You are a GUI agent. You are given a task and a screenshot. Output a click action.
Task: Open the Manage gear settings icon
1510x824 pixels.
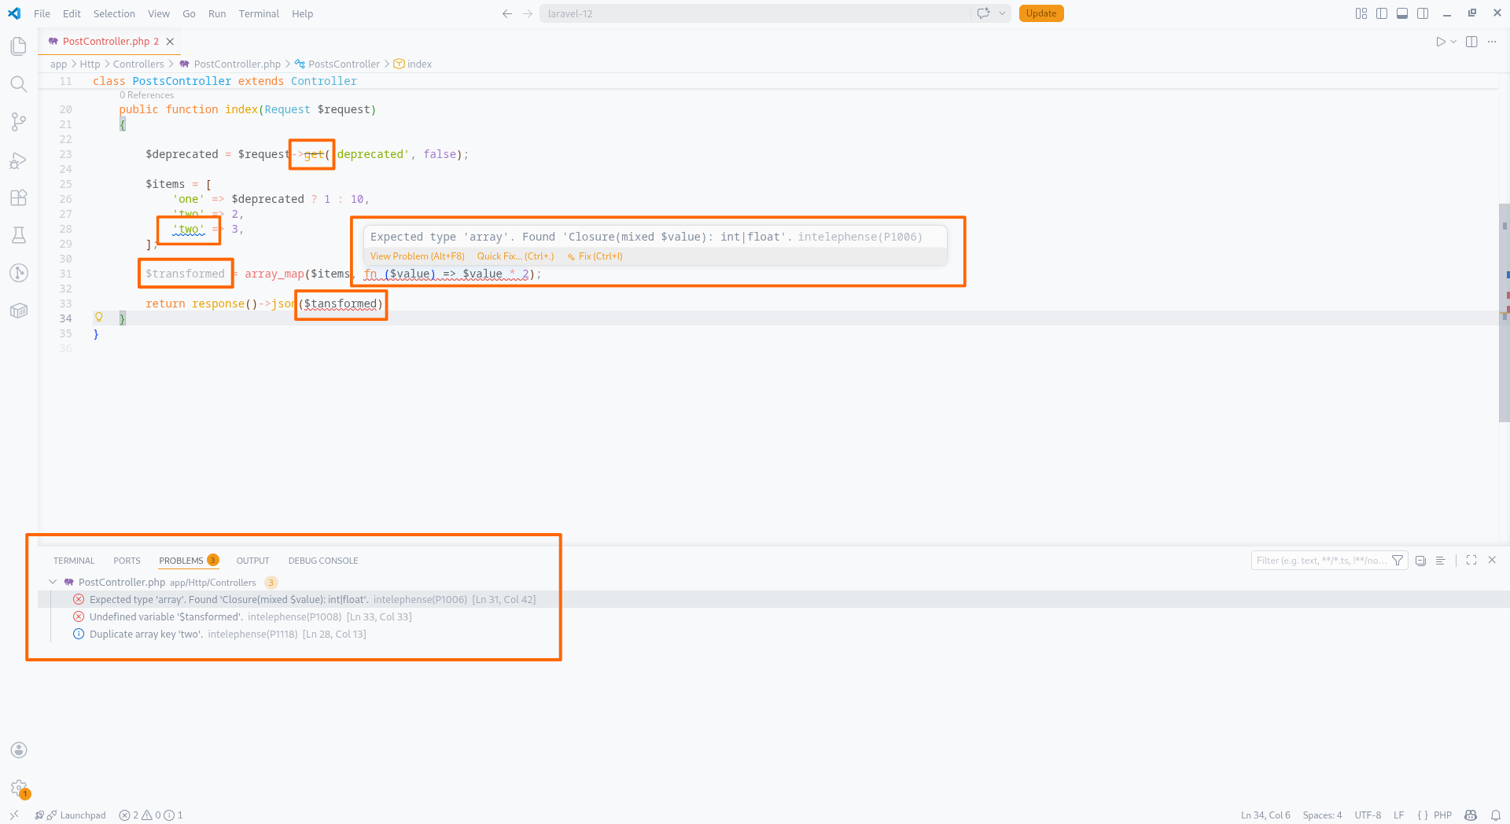(19, 788)
